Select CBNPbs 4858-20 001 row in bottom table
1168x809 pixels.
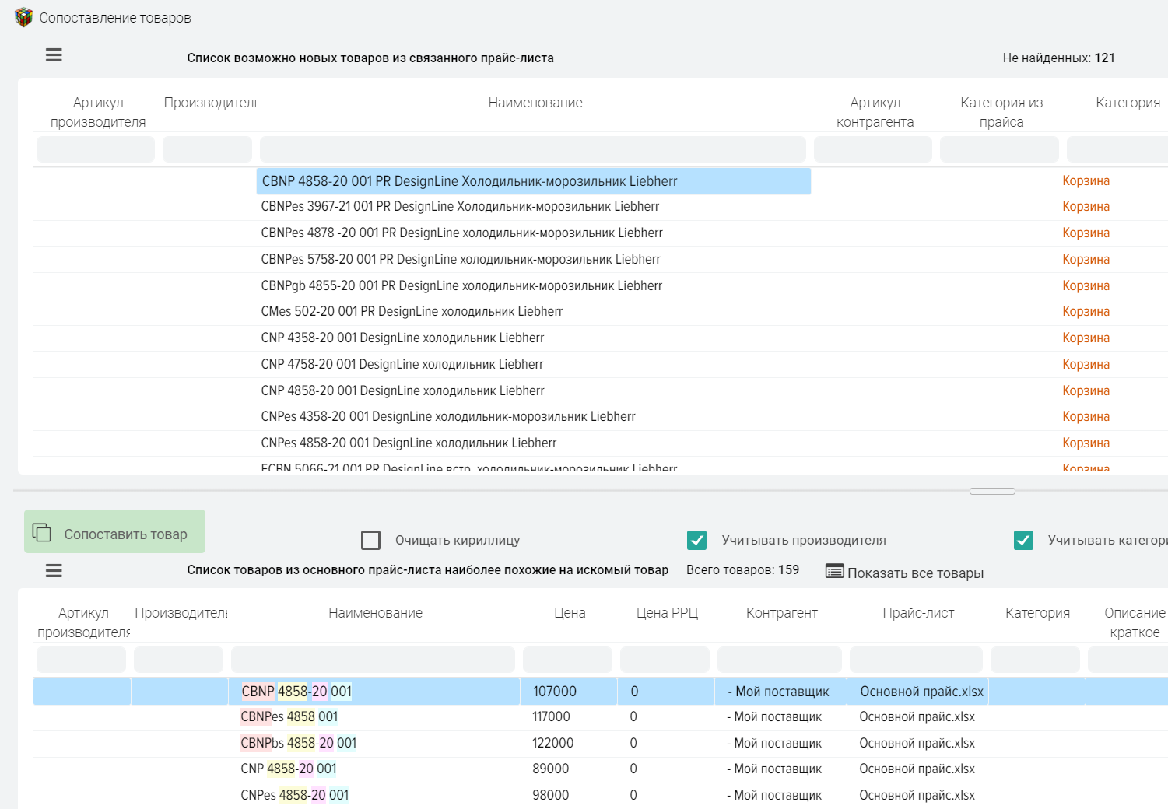point(299,743)
